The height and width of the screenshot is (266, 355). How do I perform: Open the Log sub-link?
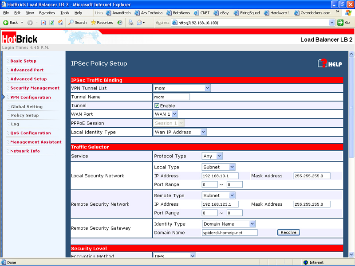tap(15, 124)
